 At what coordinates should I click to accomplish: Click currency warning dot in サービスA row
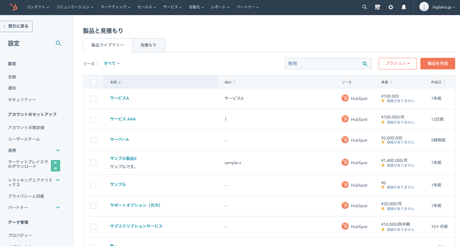tap(383, 101)
